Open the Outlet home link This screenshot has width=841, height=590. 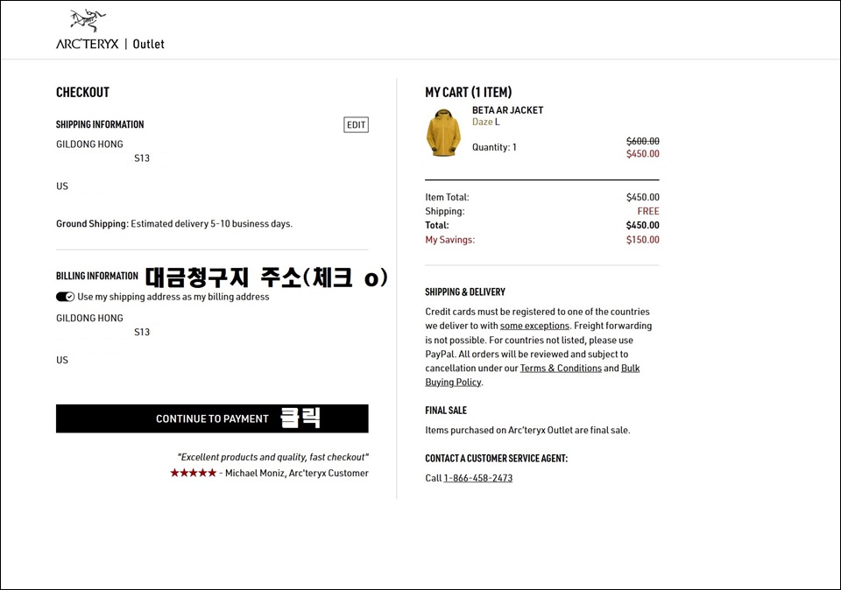point(149,44)
